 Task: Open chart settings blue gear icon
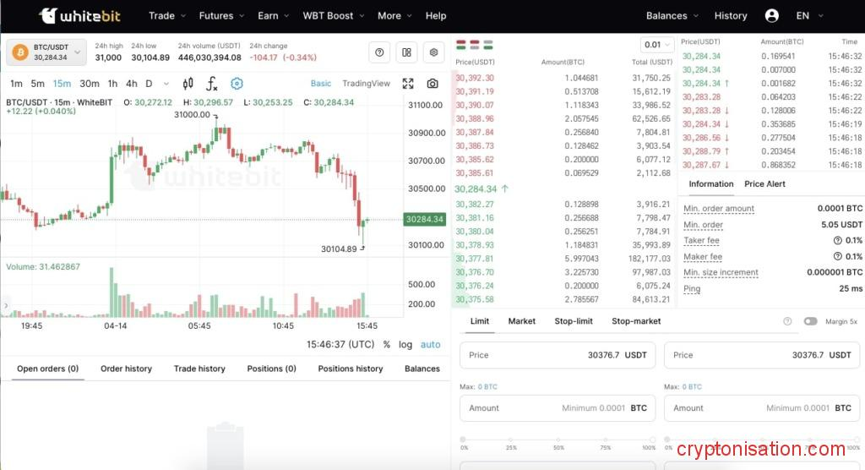coord(237,84)
